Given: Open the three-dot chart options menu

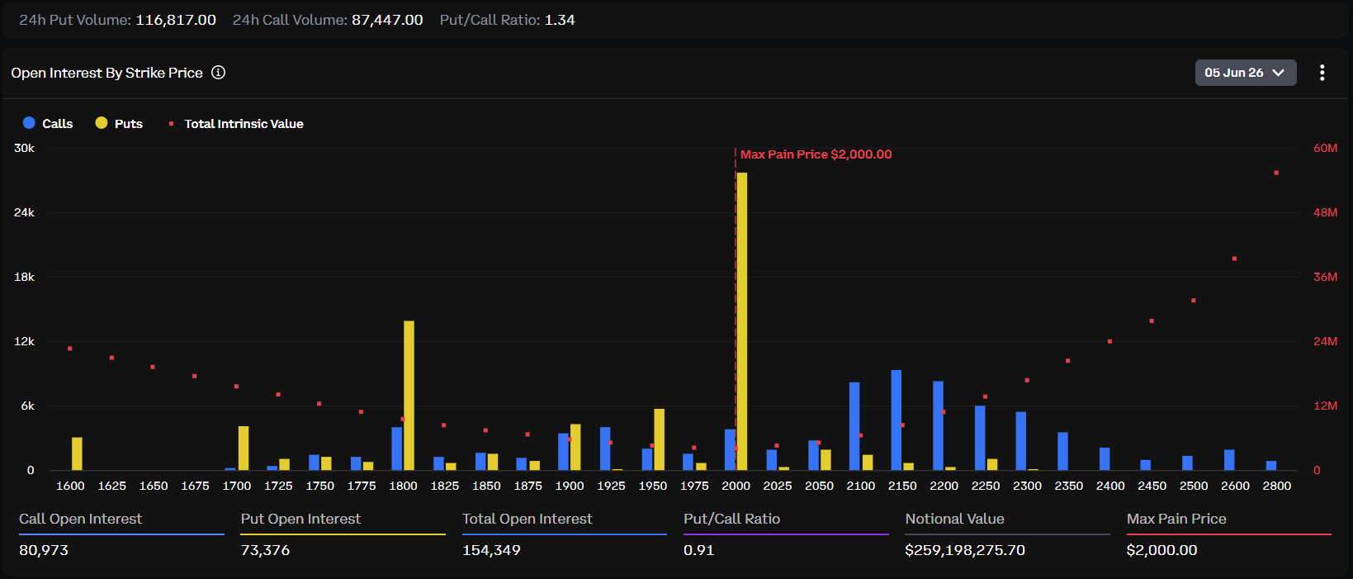Looking at the screenshot, I should tap(1322, 73).
